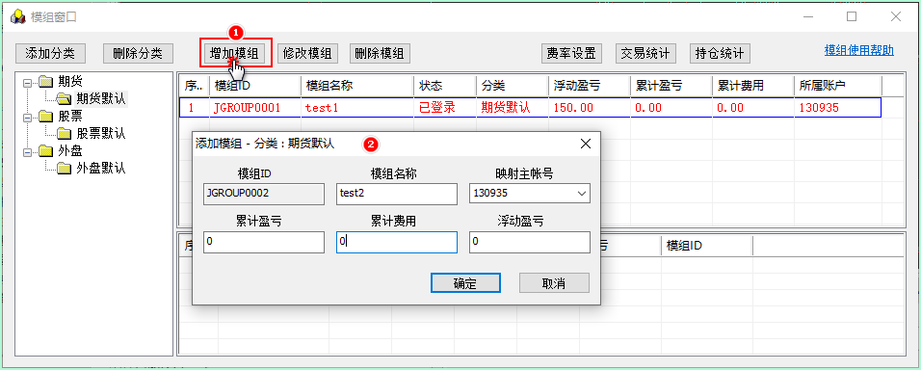Open 交易统计 statistics

pos(645,53)
